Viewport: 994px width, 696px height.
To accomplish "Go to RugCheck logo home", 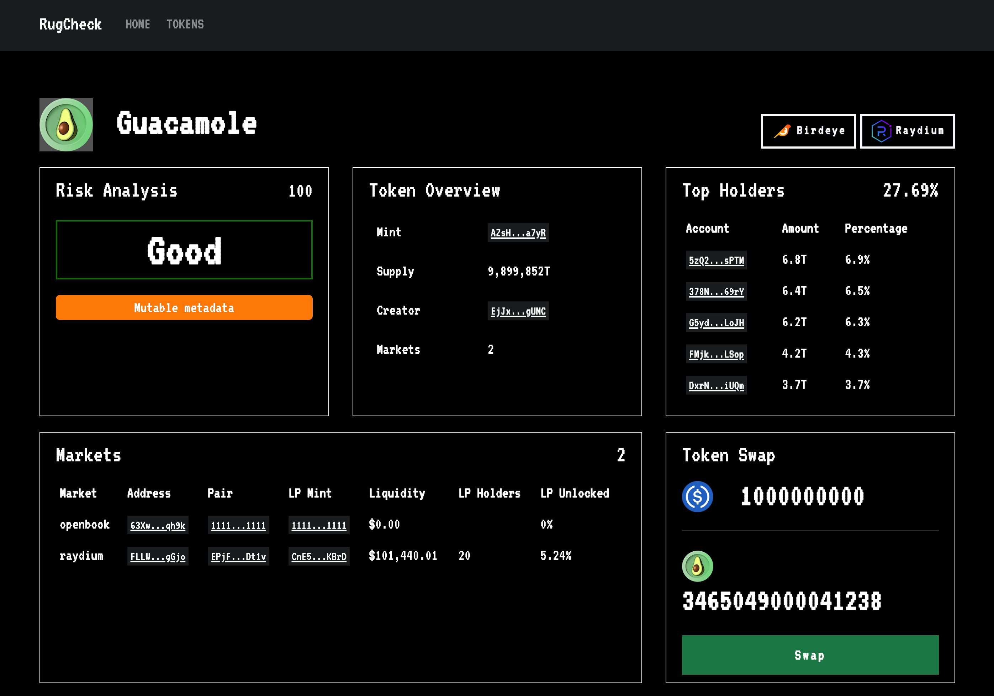I will coord(70,25).
